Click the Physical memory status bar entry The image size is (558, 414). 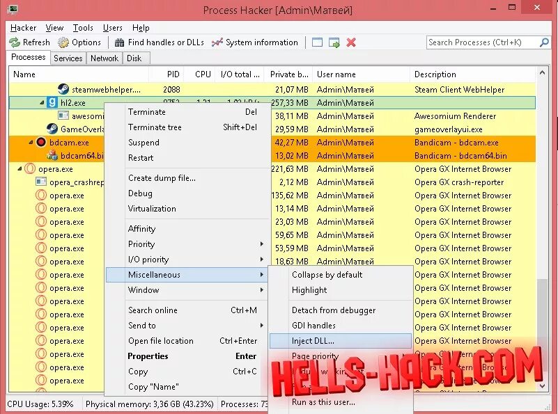pos(150,404)
